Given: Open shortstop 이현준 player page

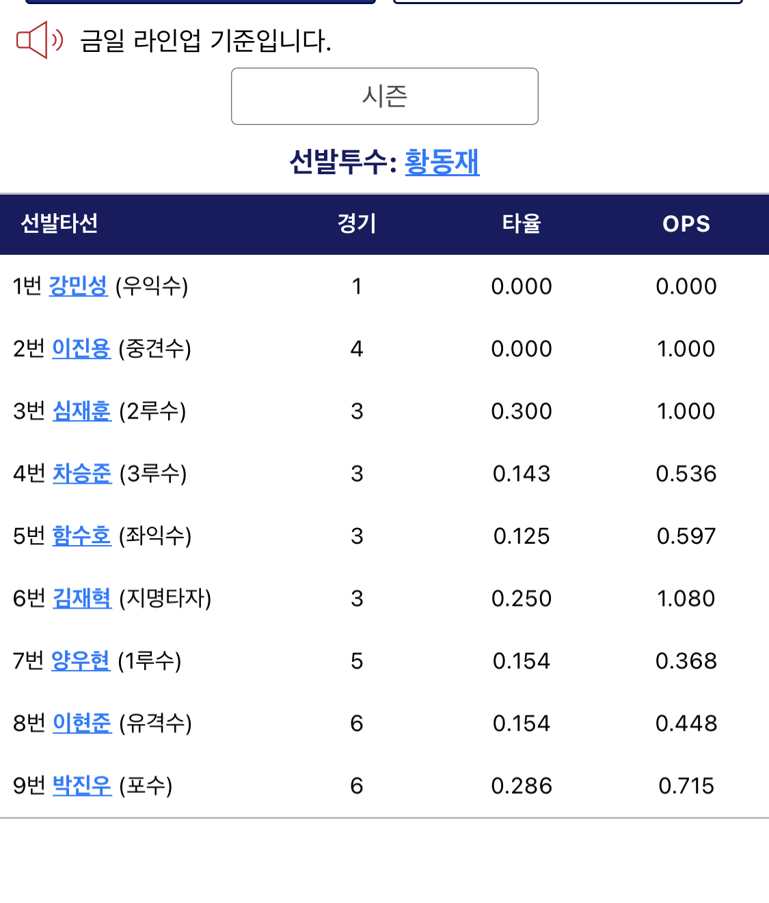Looking at the screenshot, I should [82, 723].
